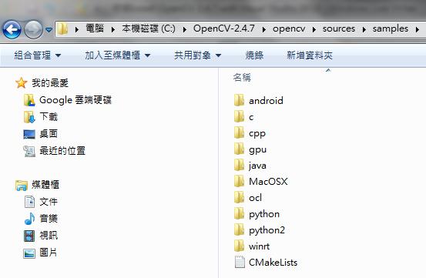Click the 'java' folder name

(x=257, y=166)
